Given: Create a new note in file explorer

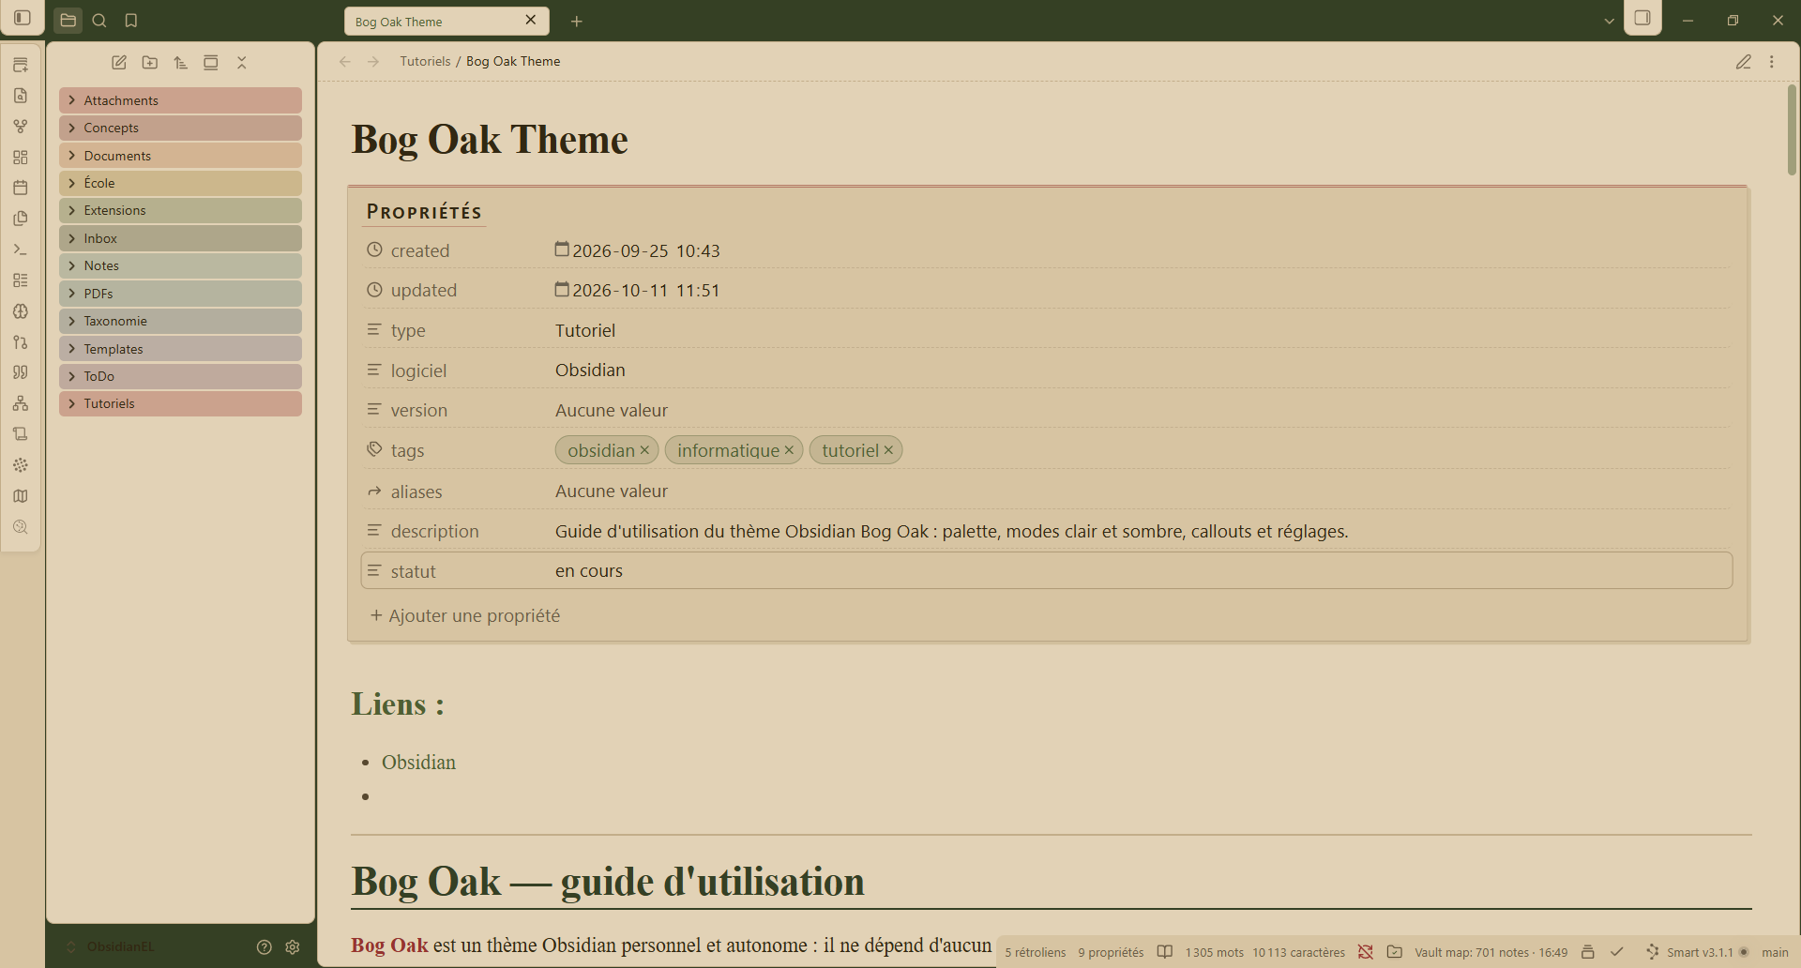Looking at the screenshot, I should point(119,63).
